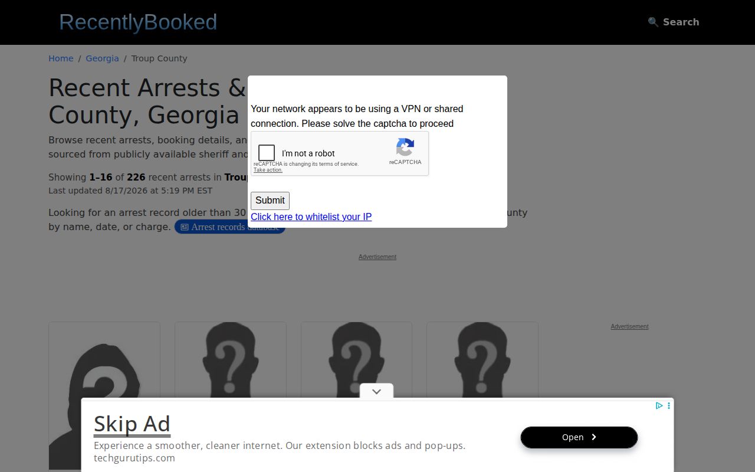Click the reCAPTCHA logo icon
755x472 pixels.
(405, 147)
